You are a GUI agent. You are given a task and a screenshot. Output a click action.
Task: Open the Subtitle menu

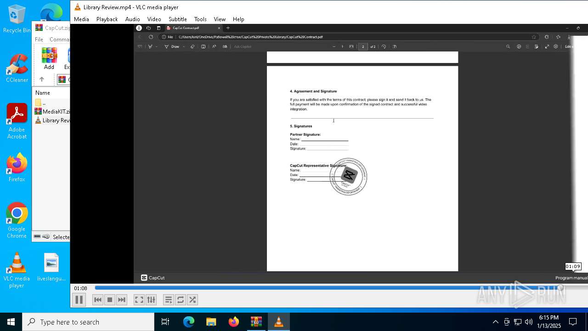coord(177,19)
